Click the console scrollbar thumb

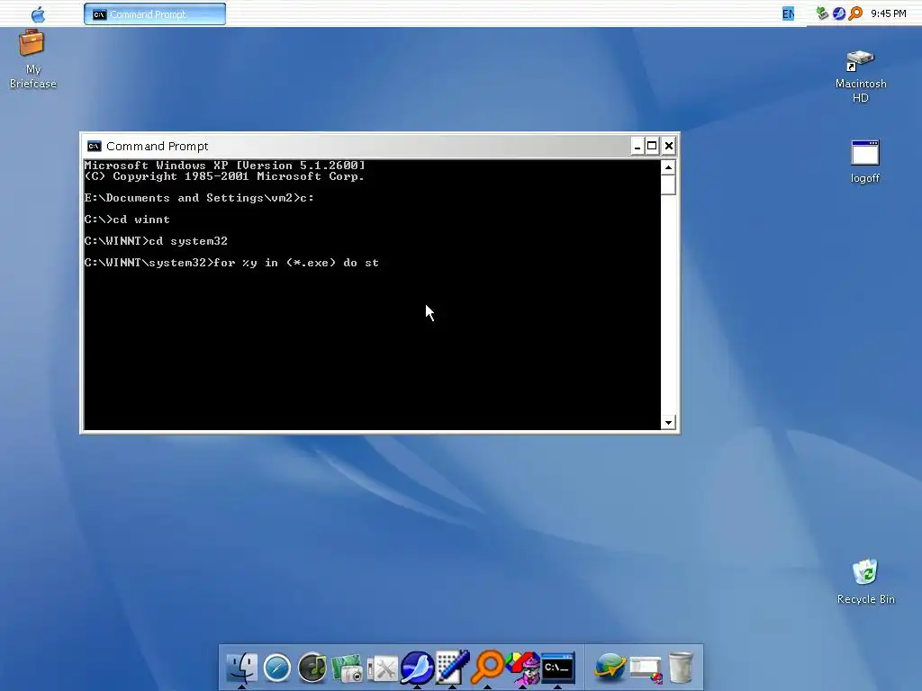coord(668,184)
